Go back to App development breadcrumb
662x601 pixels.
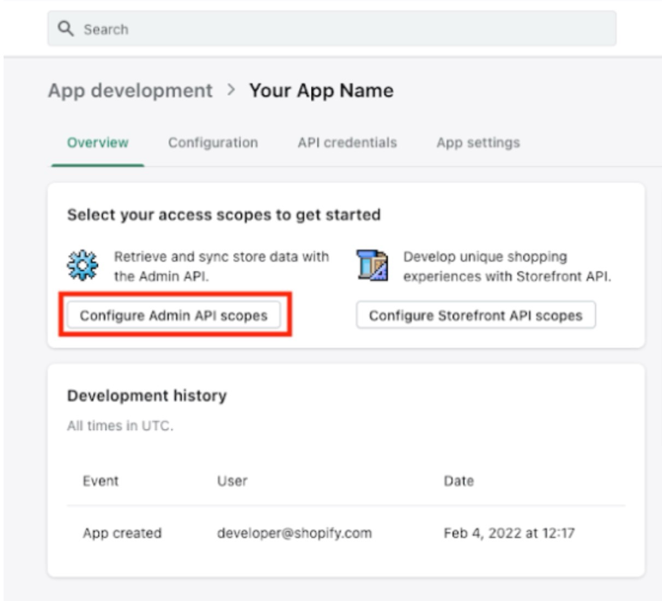coord(130,90)
